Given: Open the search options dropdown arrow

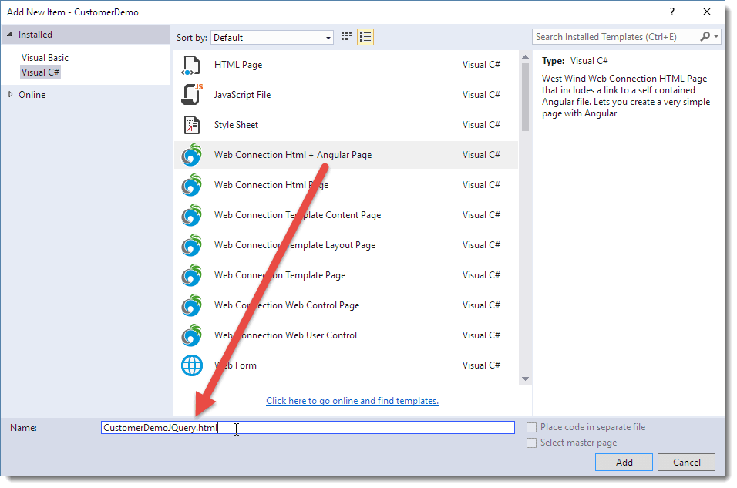Looking at the screenshot, I should click(x=716, y=37).
